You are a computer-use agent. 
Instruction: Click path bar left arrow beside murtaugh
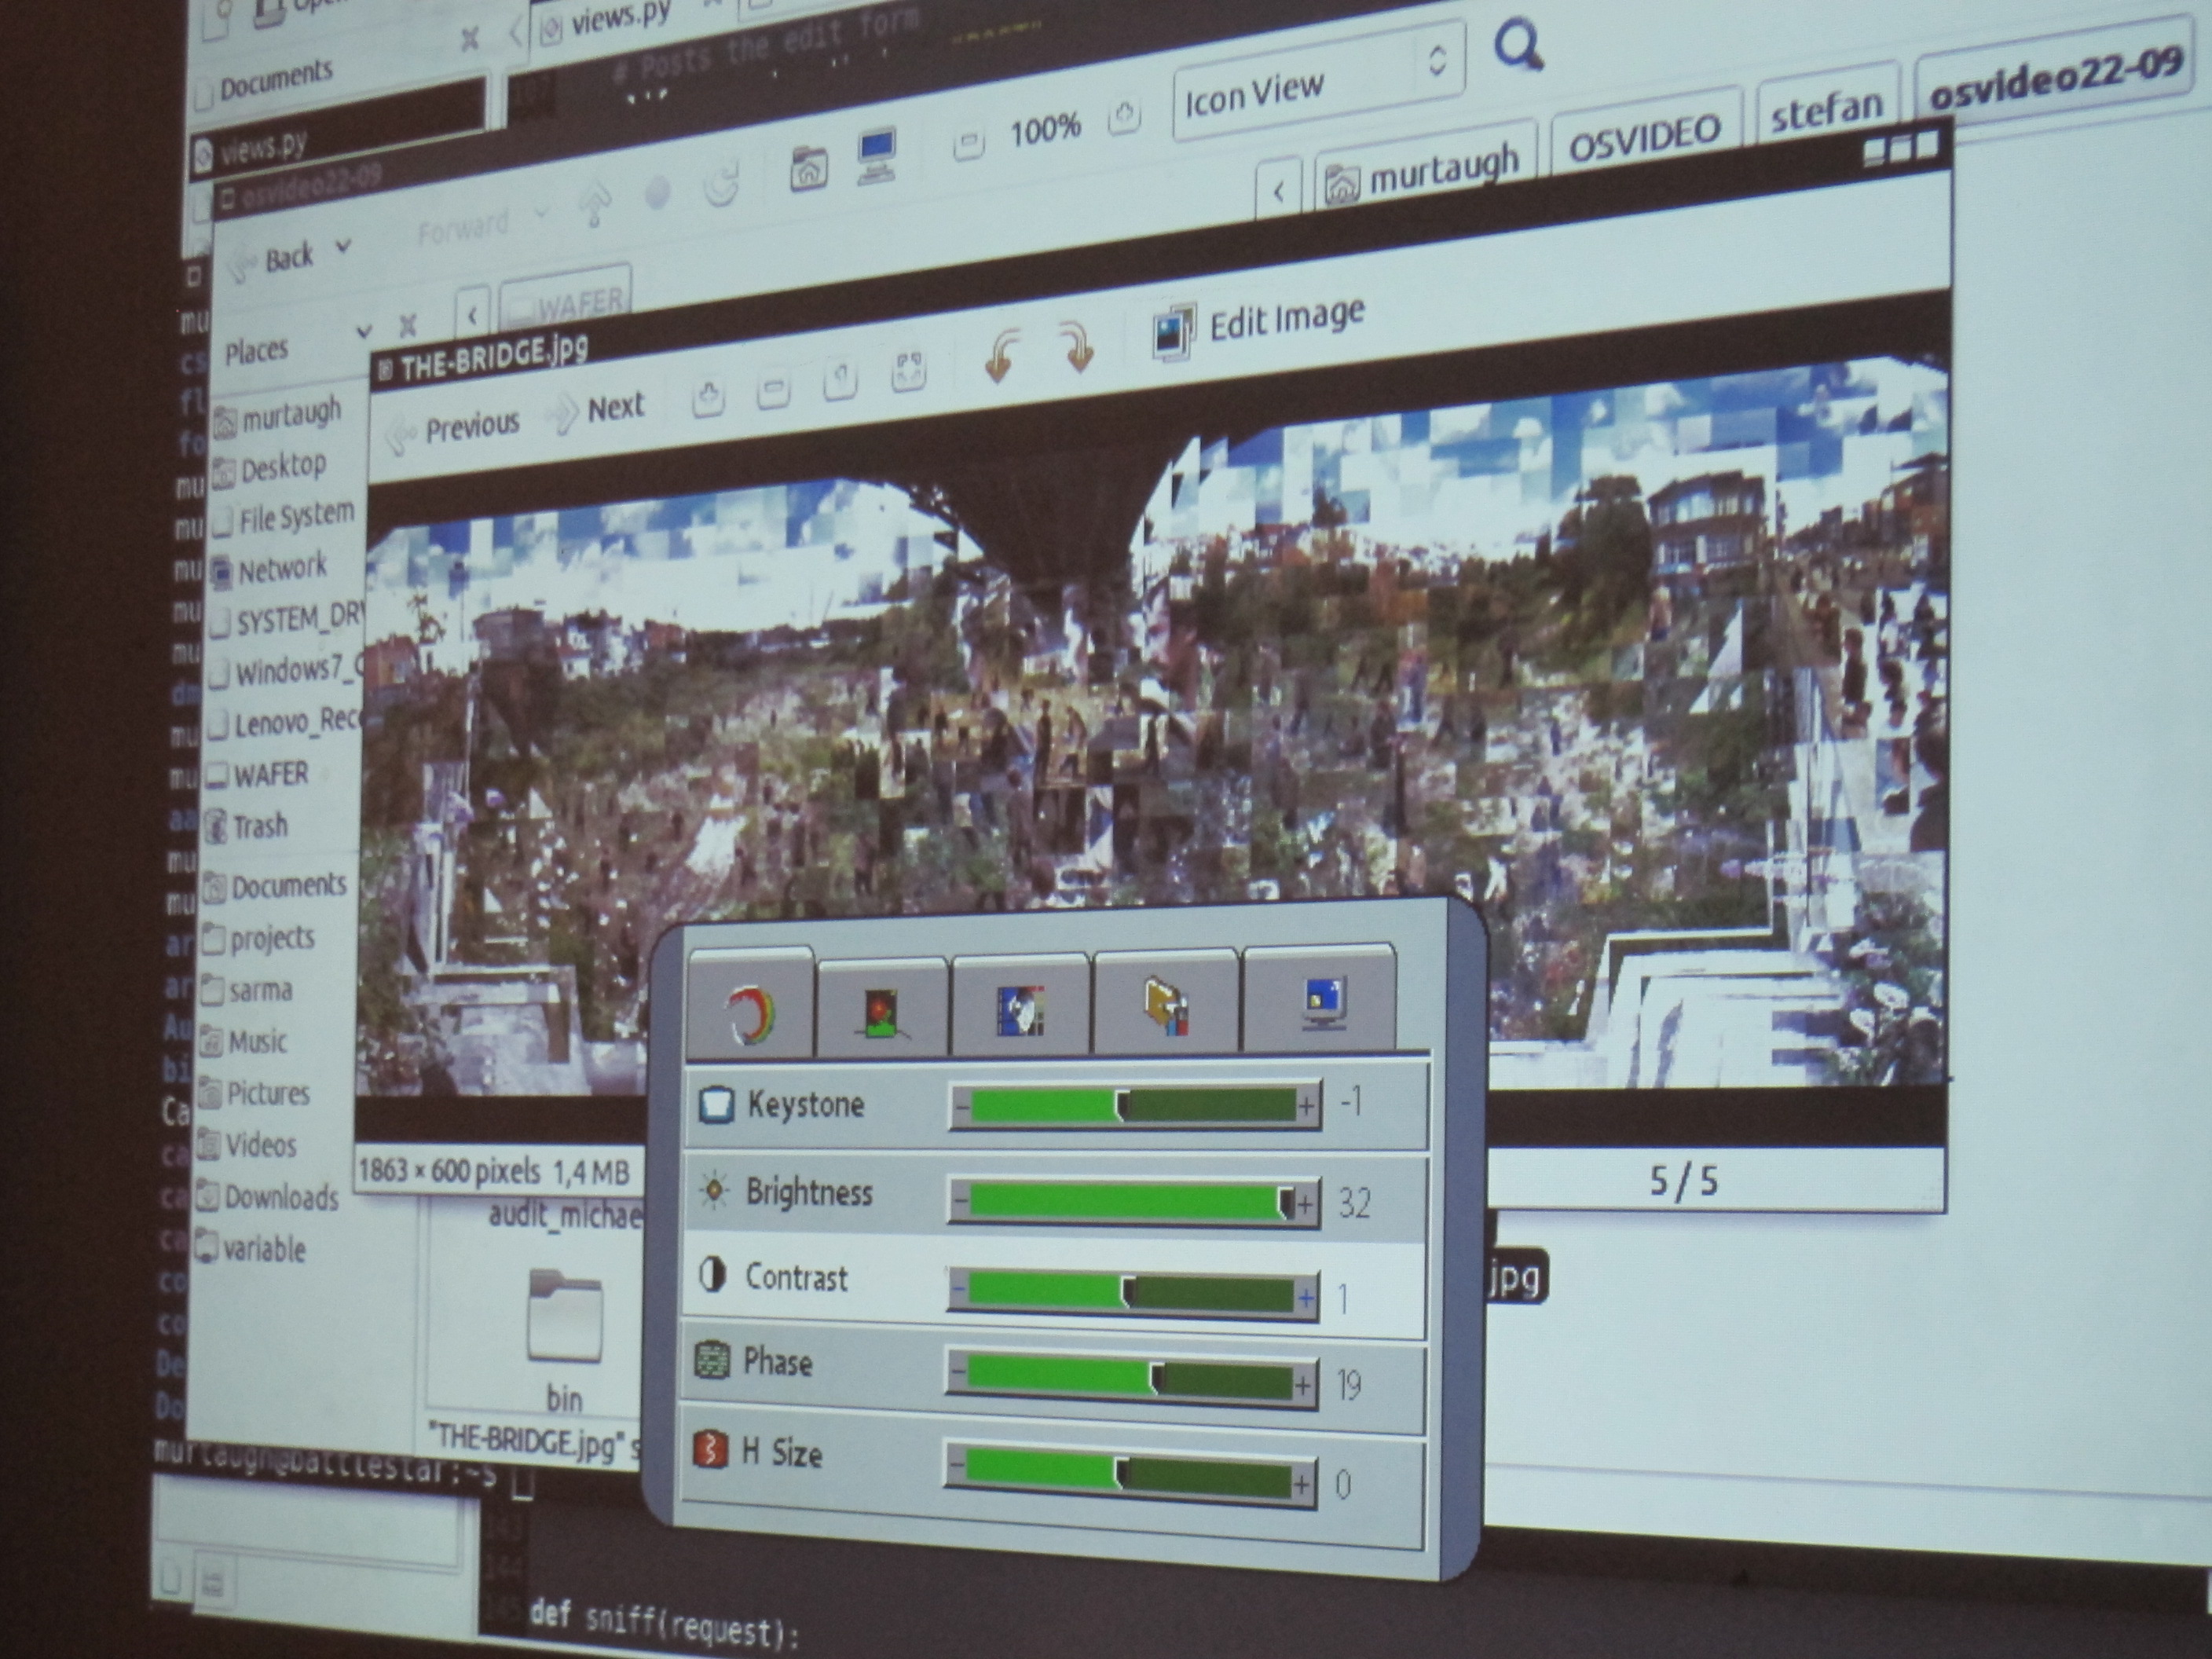[1278, 190]
